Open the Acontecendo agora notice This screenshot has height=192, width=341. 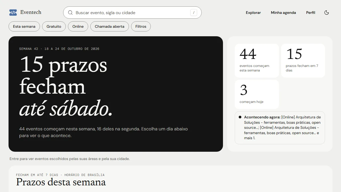(280, 128)
